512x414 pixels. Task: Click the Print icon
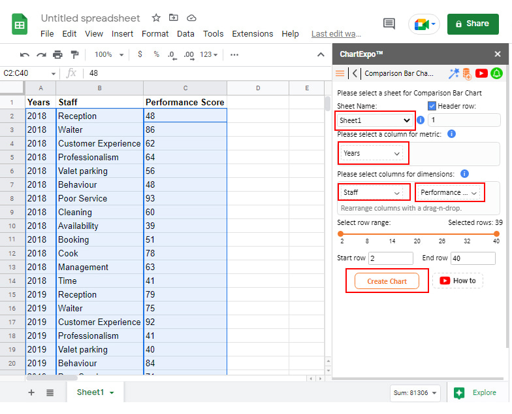point(57,55)
